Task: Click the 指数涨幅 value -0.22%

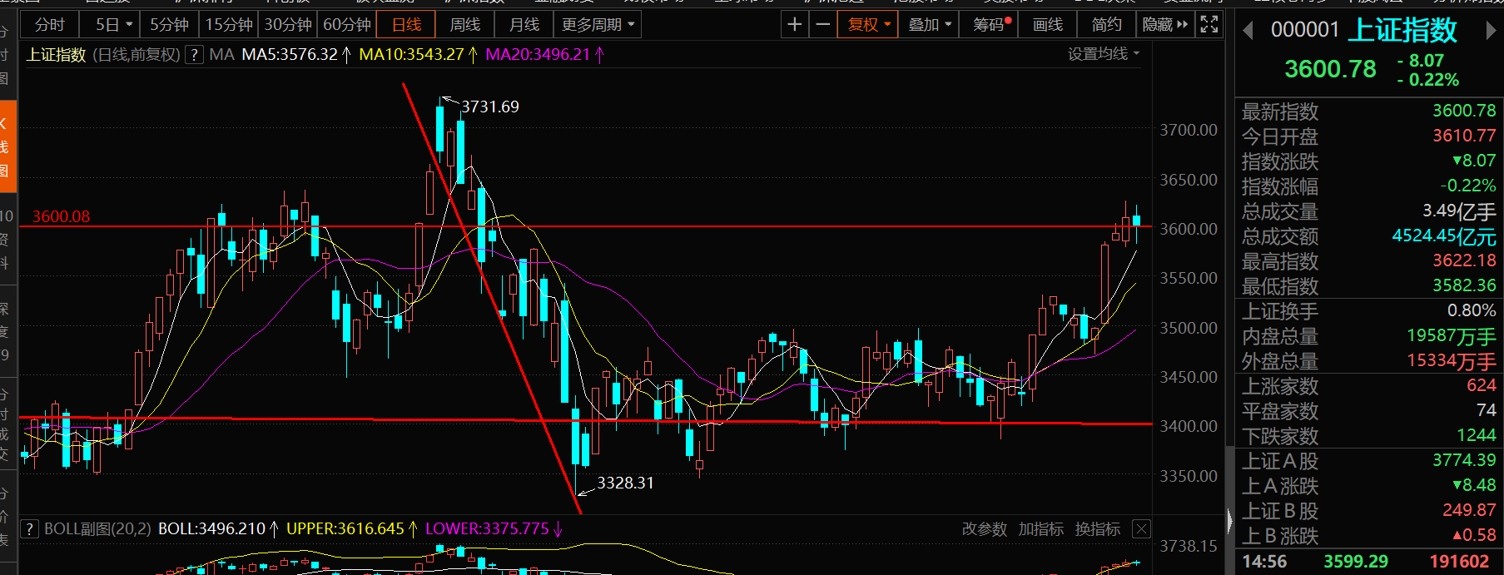Action: pos(1468,186)
